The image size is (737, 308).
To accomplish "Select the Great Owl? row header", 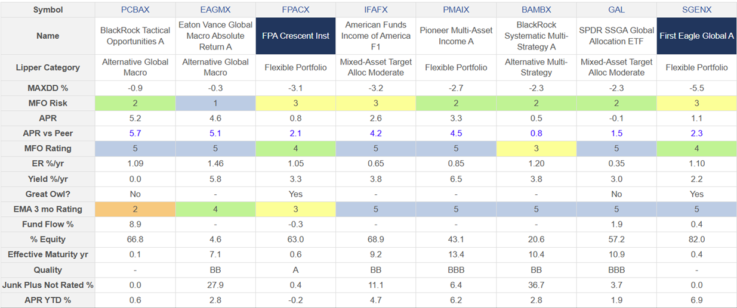I will coord(48,194).
